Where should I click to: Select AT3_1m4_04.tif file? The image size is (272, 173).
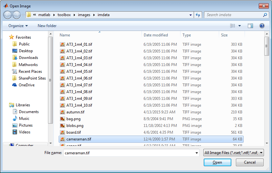click(79, 65)
